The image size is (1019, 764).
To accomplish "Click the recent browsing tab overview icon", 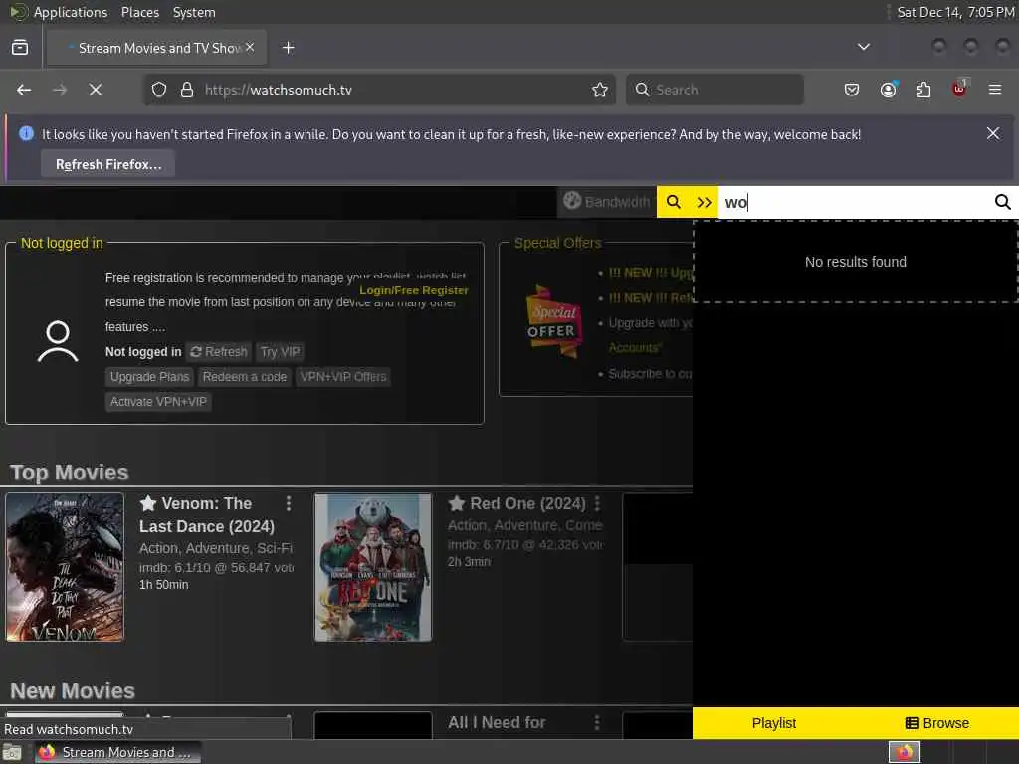I will (x=20, y=48).
